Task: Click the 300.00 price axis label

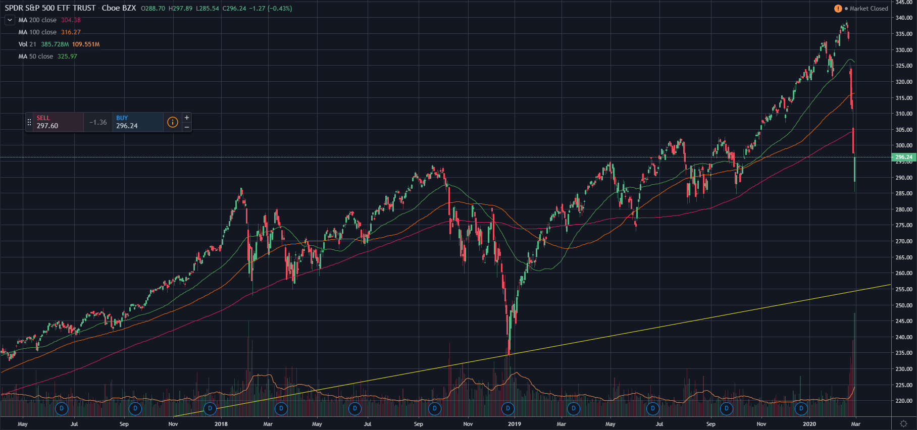Action: point(904,145)
